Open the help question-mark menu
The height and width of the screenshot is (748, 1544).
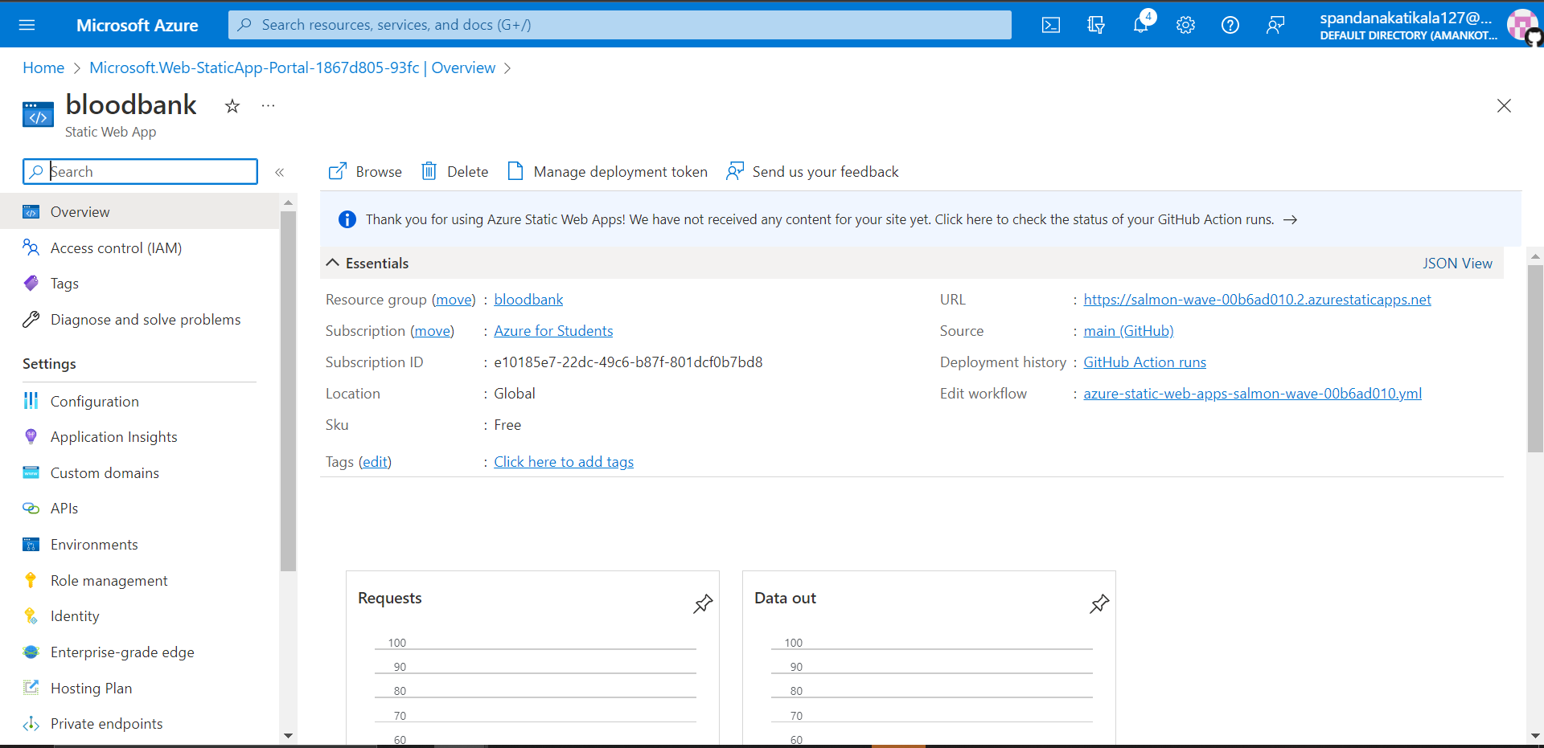point(1230,25)
